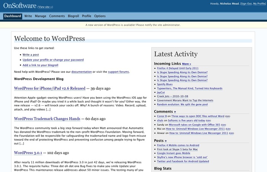267x172 pixels.
Task: Open WordPress for iPhone/iPad v2.6 Released post
Action: click(50, 88)
